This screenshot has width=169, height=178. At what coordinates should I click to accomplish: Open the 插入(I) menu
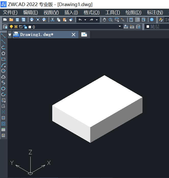71,12
